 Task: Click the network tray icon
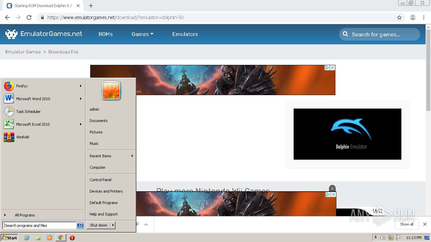tap(391, 238)
